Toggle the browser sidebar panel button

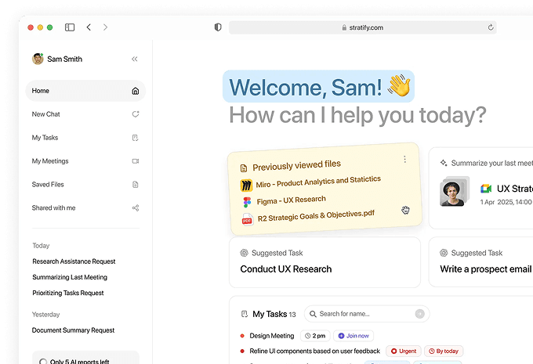[x=70, y=27]
